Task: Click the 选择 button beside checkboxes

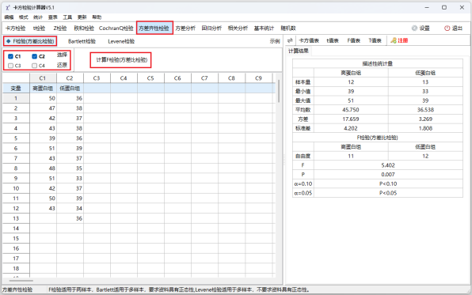Action: click(62, 55)
